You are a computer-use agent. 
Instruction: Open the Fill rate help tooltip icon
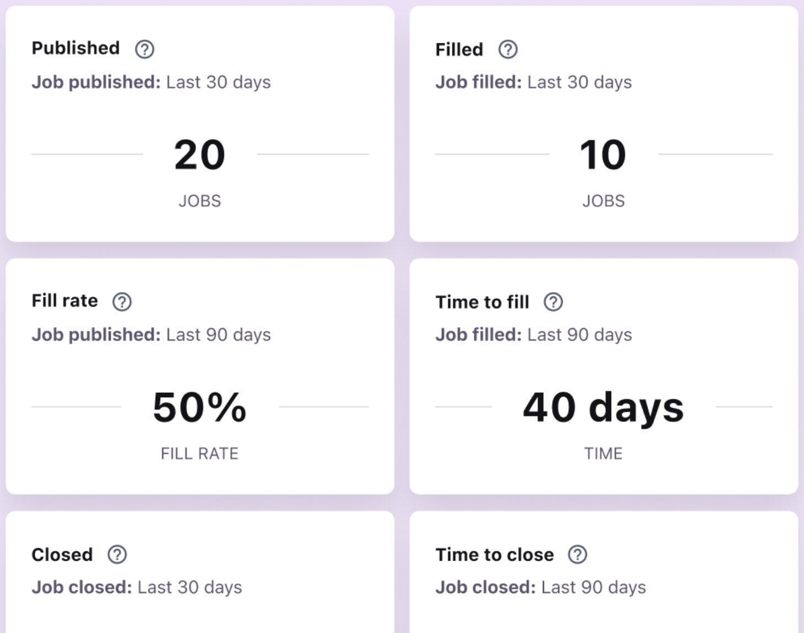click(x=122, y=302)
